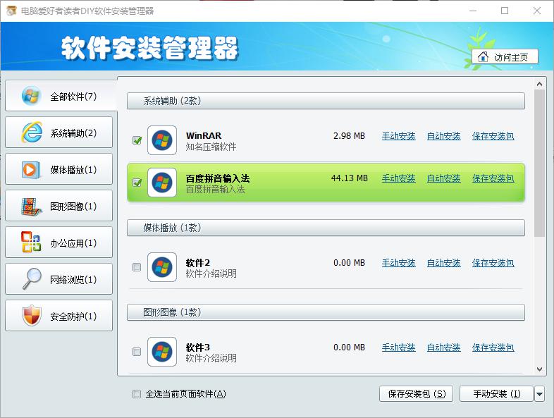The width and height of the screenshot is (554, 418).
Task: Click the magnifier icon for 网络浏览
Action: click(32, 279)
